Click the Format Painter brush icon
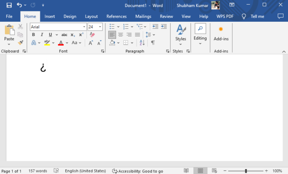The image size is (288, 174). [20, 42]
